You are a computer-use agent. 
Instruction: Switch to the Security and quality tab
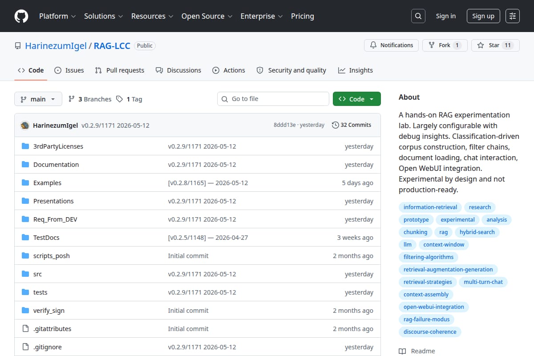(x=291, y=70)
